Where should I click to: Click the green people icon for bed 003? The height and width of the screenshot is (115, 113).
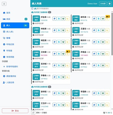[x=63, y=30]
